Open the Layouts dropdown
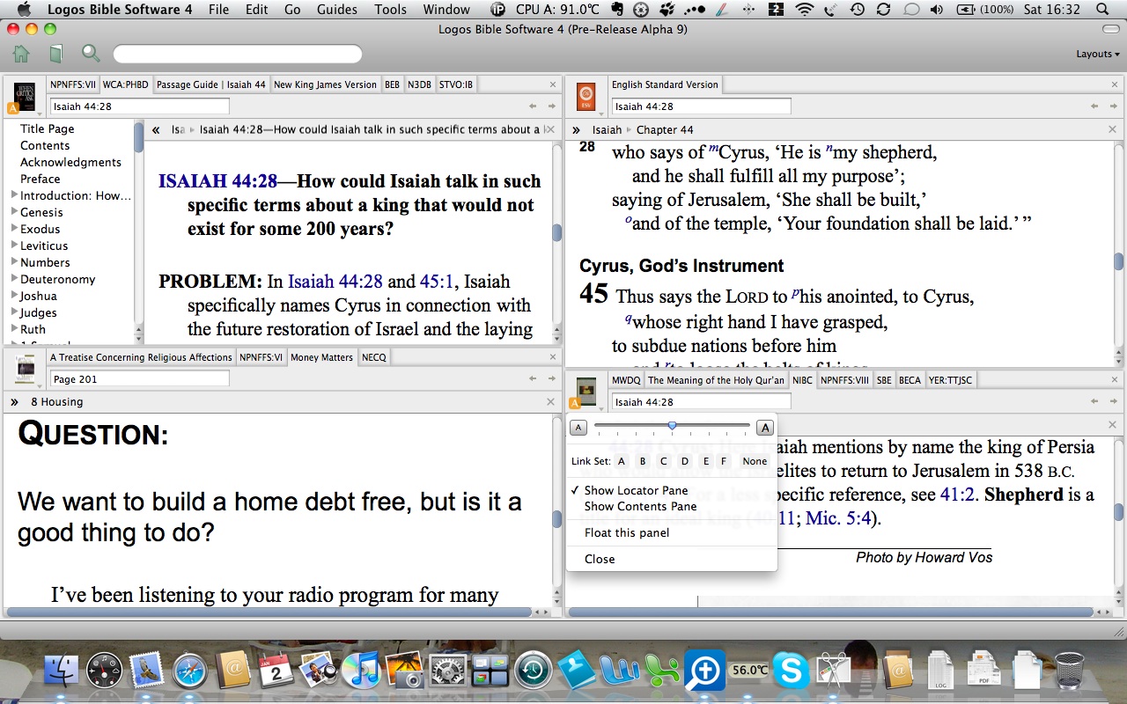1127x704 pixels. [1098, 54]
